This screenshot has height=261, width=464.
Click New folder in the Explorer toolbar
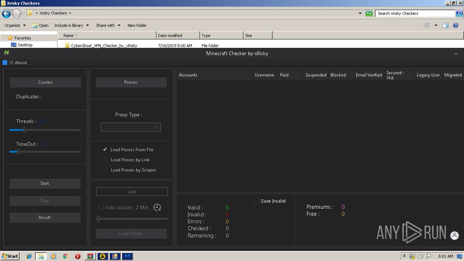click(x=137, y=25)
